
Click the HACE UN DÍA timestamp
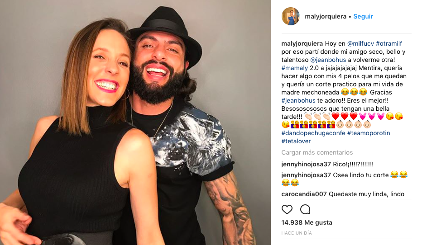click(296, 232)
